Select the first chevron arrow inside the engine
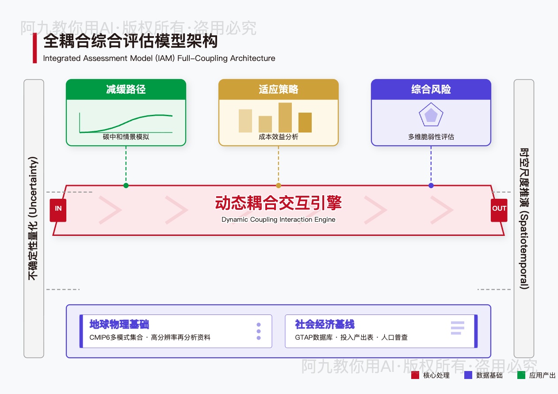Image resolution: width=558 pixels, height=394 pixels. click(110, 209)
